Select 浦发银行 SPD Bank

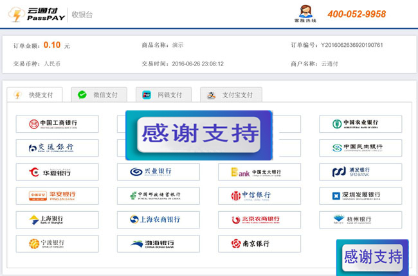point(360,172)
